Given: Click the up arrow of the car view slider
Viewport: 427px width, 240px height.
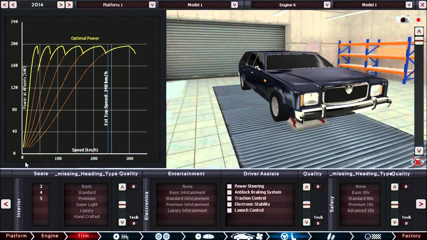Looking at the screenshot, I should point(419,31).
